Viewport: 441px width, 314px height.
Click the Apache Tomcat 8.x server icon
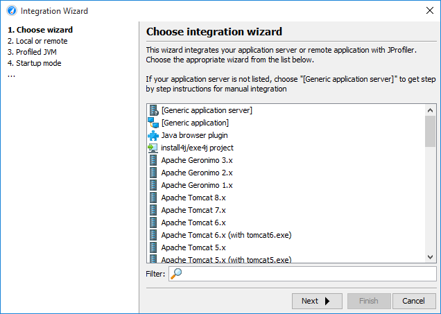153,198
